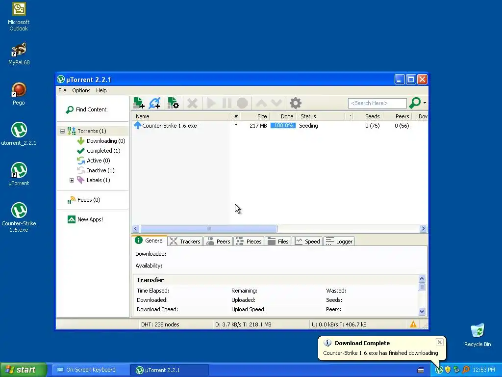Click the upload speed status bar entry
Viewport: 502px width, 377px height.
click(x=339, y=324)
